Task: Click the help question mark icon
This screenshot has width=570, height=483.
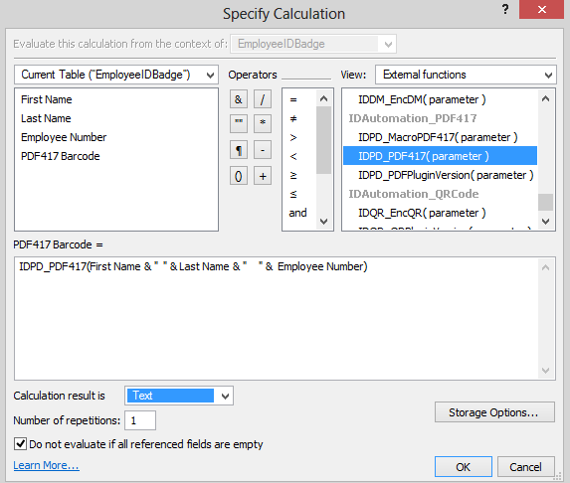Action: click(505, 9)
